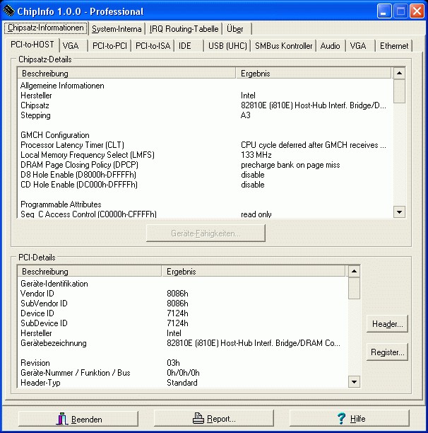Viewport: 428px width, 433px height.
Task: Select the Geräte-Identifikation row
Action: (x=183, y=284)
